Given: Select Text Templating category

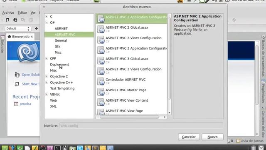Looking at the screenshot, I should click(62, 88).
